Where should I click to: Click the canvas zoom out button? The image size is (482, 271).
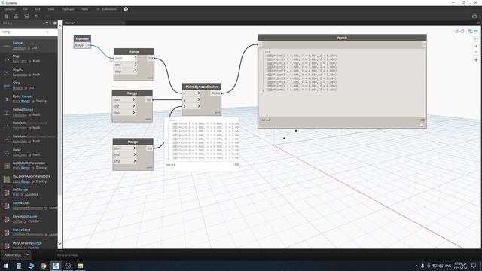tap(476, 52)
